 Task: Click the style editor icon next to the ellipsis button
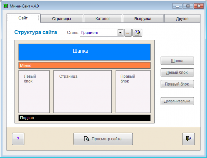[x=138, y=33]
